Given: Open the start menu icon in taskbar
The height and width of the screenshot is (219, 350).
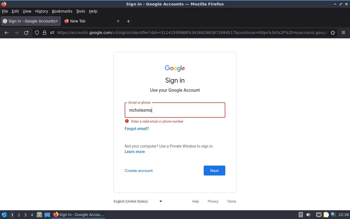Looking at the screenshot, I should coord(4,215).
